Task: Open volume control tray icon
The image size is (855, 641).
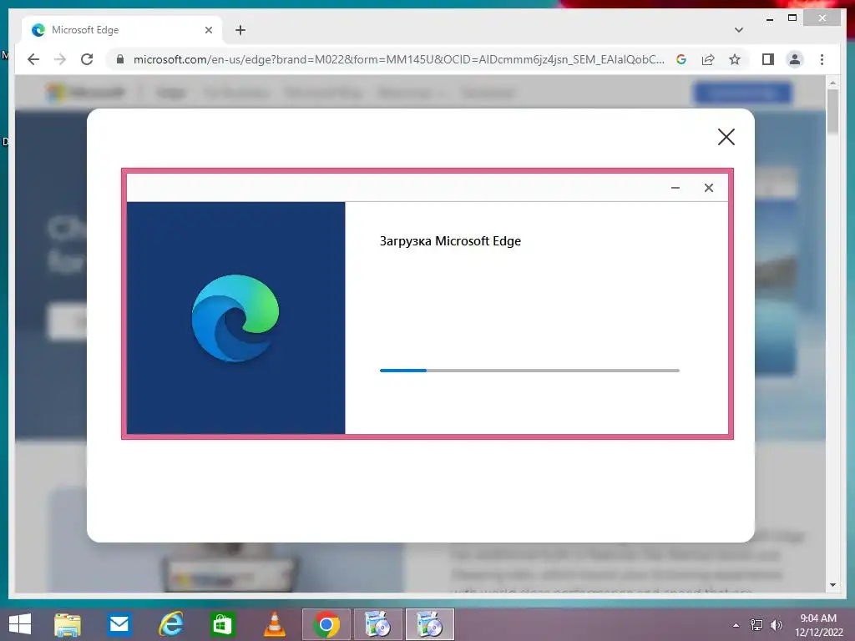Action: pyautogui.click(x=776, y=624)
